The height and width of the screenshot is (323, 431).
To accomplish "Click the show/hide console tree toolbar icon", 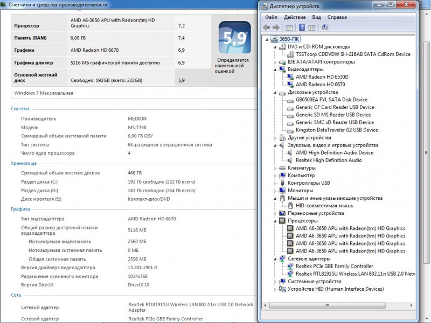I will tap(289, 27).
